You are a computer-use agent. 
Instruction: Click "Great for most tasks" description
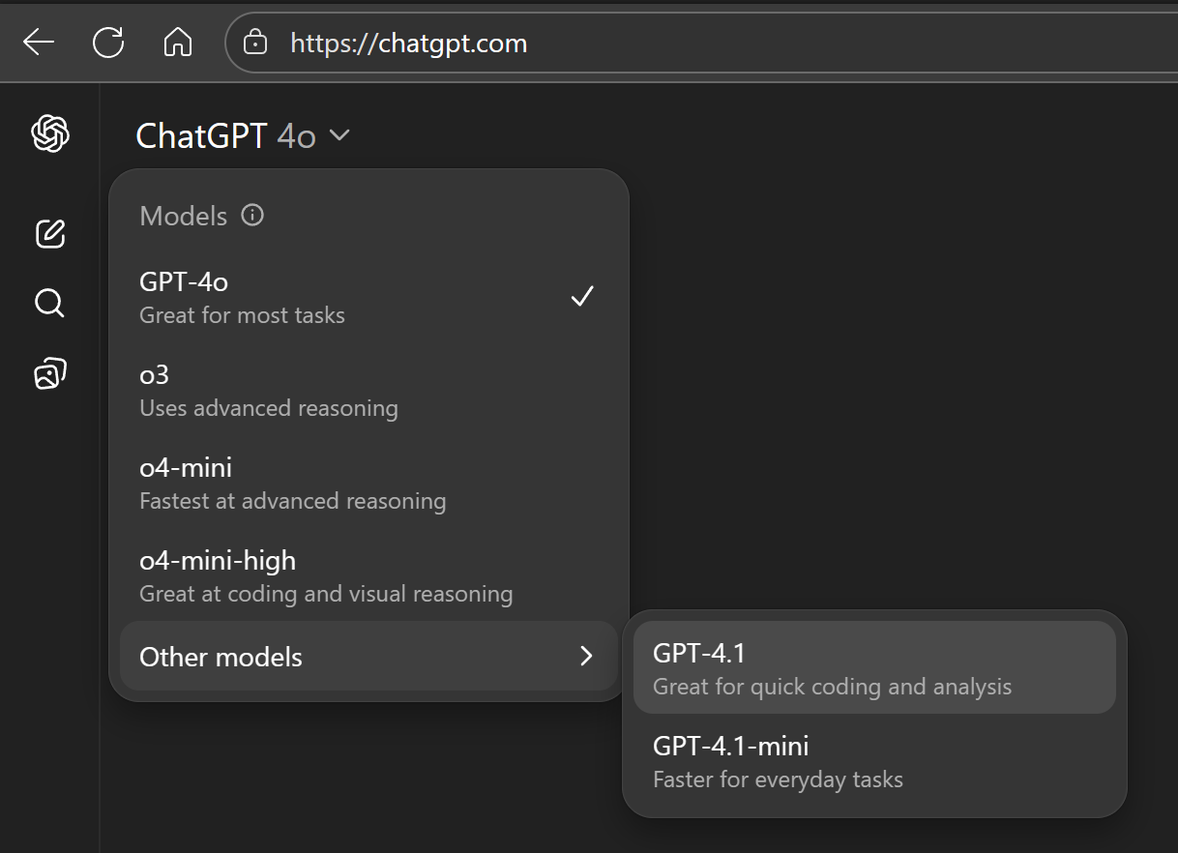[x=242, y=315]
